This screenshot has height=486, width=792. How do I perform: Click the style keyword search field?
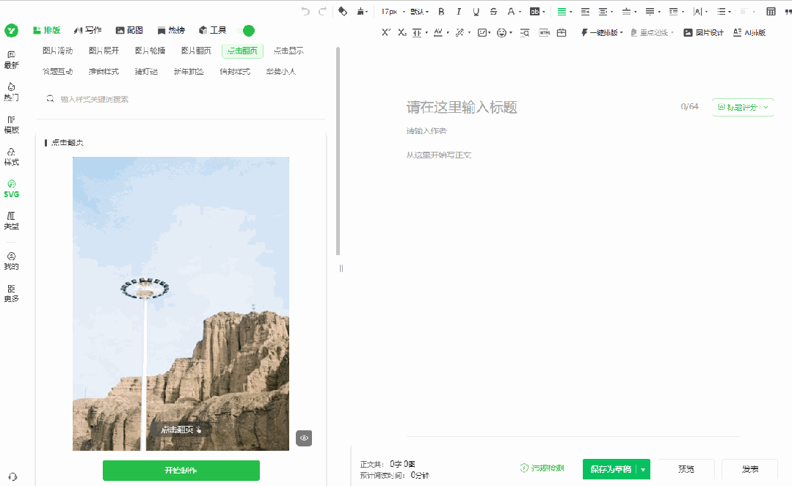(181, 99)
